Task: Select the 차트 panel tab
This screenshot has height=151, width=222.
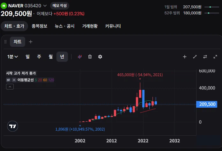Action: point(18,42)
